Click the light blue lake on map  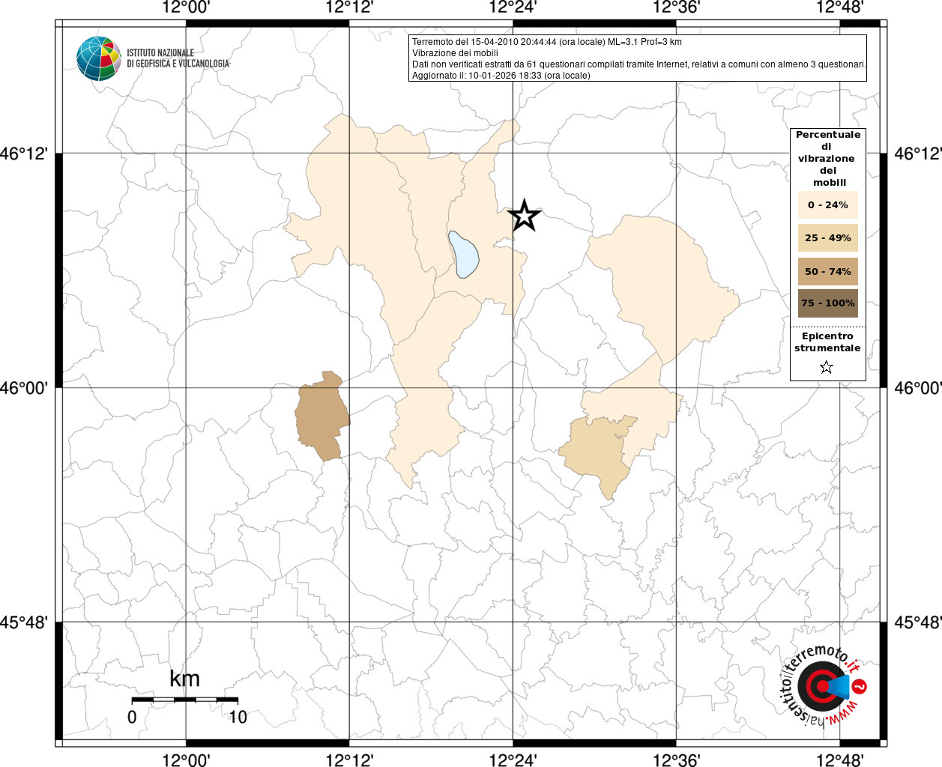click(464, 254)
